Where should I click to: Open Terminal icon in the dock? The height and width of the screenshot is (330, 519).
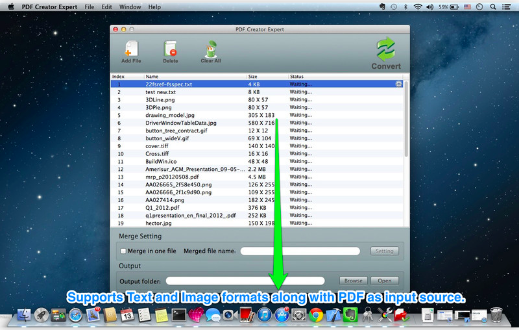pos(179,315)
